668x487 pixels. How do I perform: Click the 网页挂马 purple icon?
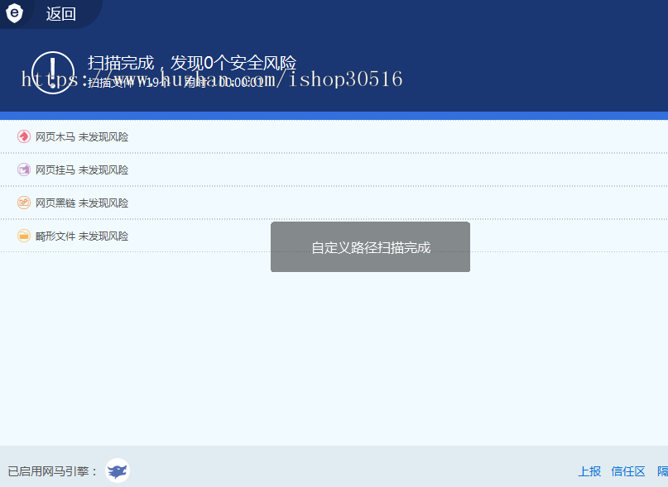pyautogui.click(x=24, y=169)
